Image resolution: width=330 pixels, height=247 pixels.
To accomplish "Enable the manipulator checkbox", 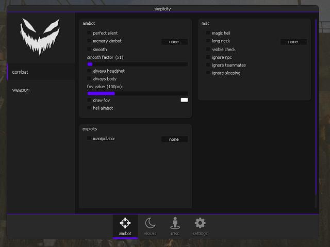I will tap(89, 138).
